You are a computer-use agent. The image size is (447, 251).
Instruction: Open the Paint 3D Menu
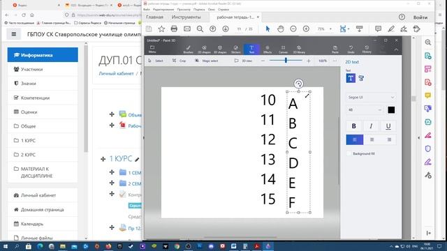152,50
